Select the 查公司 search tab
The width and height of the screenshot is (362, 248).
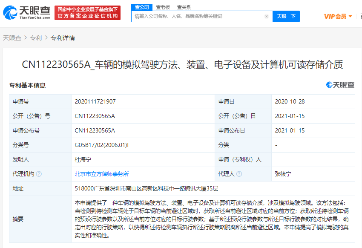click(x=142, y=7)
